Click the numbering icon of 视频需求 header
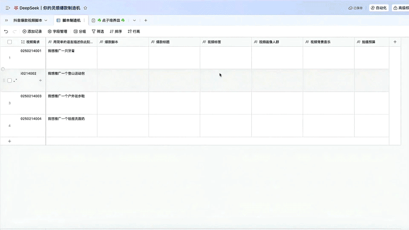The height and width of the screenshot is (230, 409). coord(23,42)
